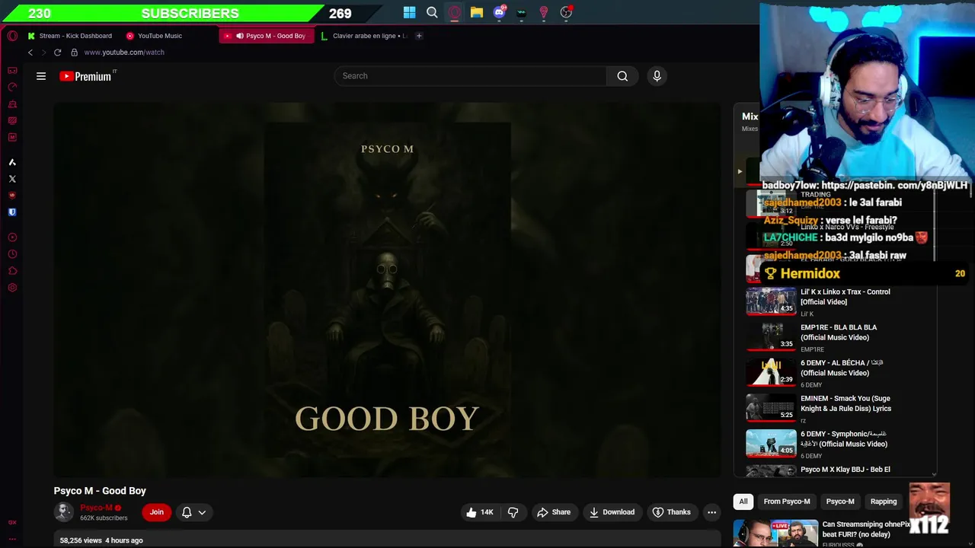Click the red Join button
This screenshot has width=975, height=548.
point(156,512)
